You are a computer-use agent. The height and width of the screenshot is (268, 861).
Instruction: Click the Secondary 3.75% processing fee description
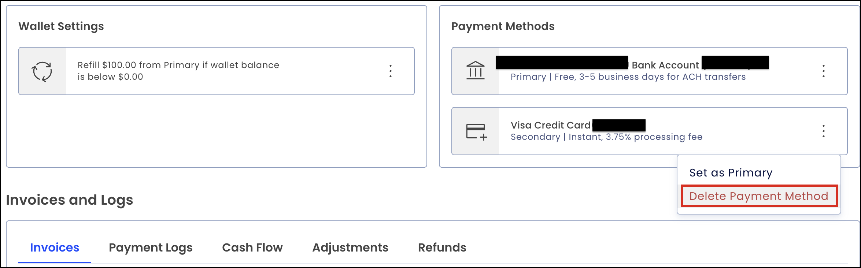pos(606,137)
